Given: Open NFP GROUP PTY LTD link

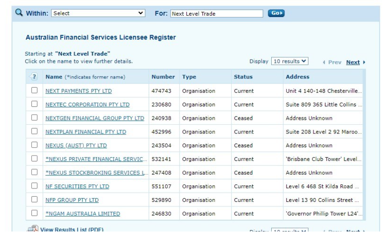Looking at the screenshot, I should tap(72, 200).
